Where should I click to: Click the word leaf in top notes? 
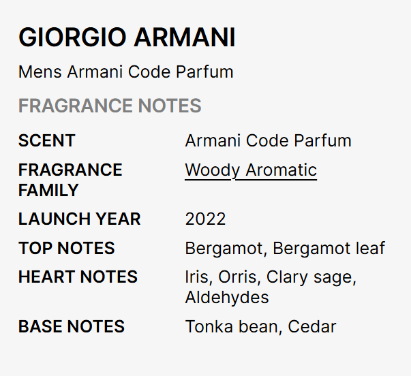[369, 248]
